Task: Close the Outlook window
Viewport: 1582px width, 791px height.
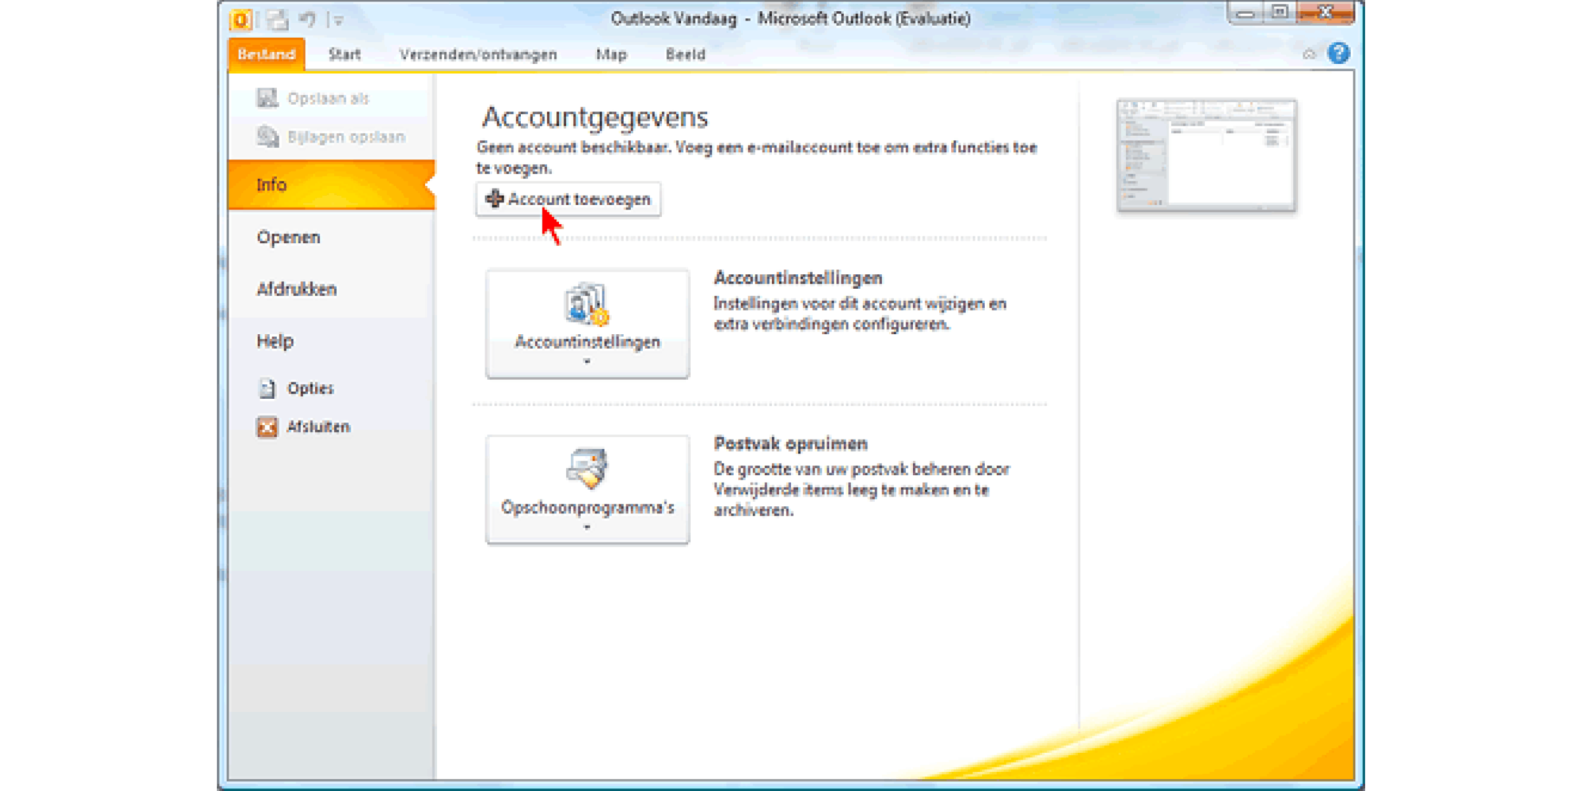Action: (x=1326, y=13)
